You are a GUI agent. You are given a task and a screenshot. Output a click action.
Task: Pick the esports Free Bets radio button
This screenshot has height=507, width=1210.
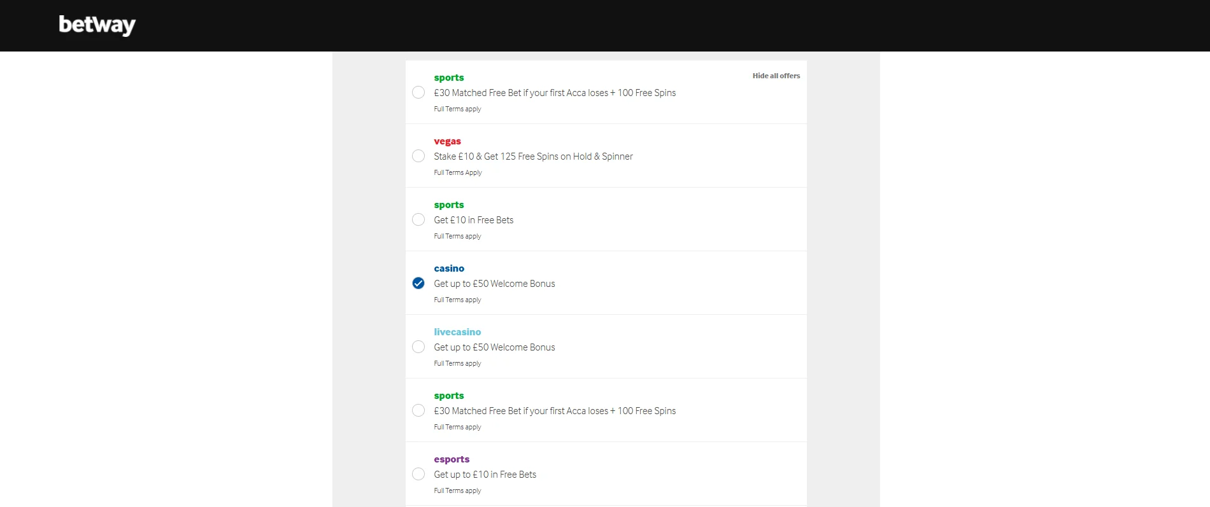[418, 474]
